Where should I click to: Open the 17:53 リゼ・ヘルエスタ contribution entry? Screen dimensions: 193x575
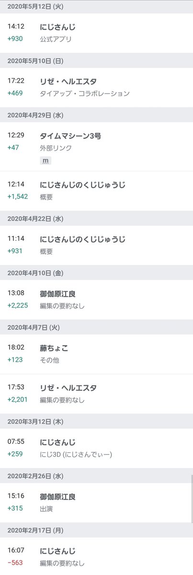[x=96, y=393]
